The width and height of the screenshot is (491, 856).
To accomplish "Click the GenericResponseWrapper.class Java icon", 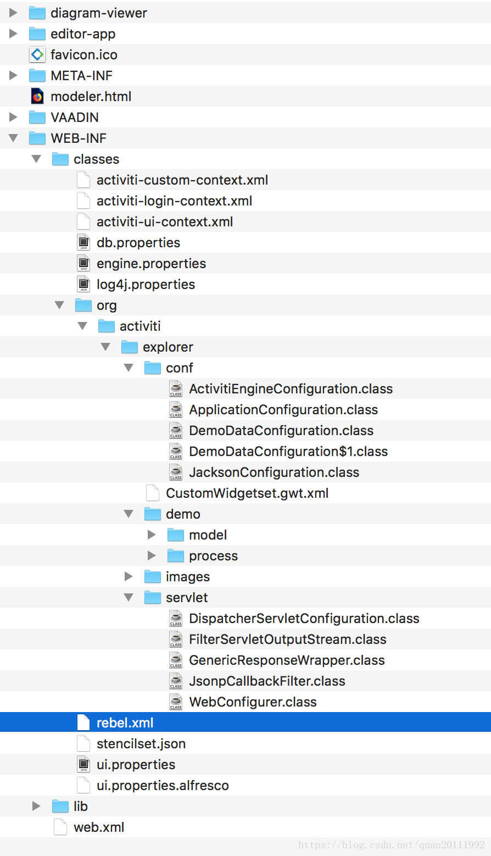I will pyautogui.click(x=176, y=660).
